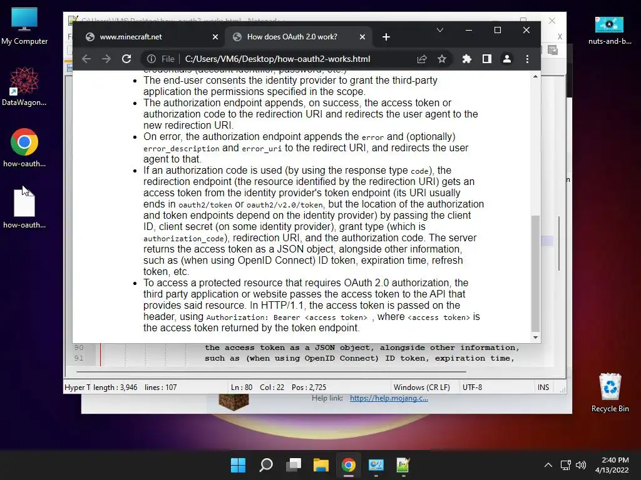Close the How does OAuth 2.0 work tab
The height and width of the screenshot is (480, 641).
362,37
